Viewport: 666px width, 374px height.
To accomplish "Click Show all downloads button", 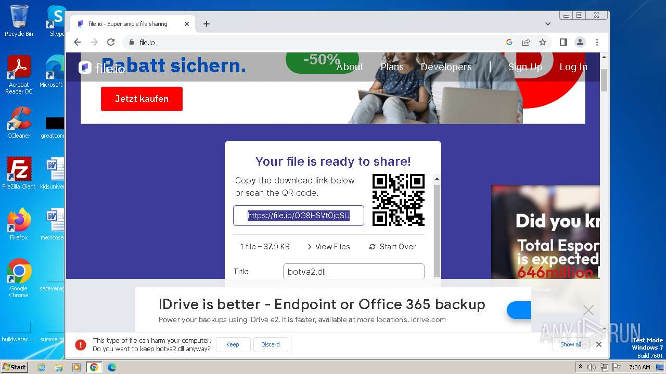I will click(570, 344).
